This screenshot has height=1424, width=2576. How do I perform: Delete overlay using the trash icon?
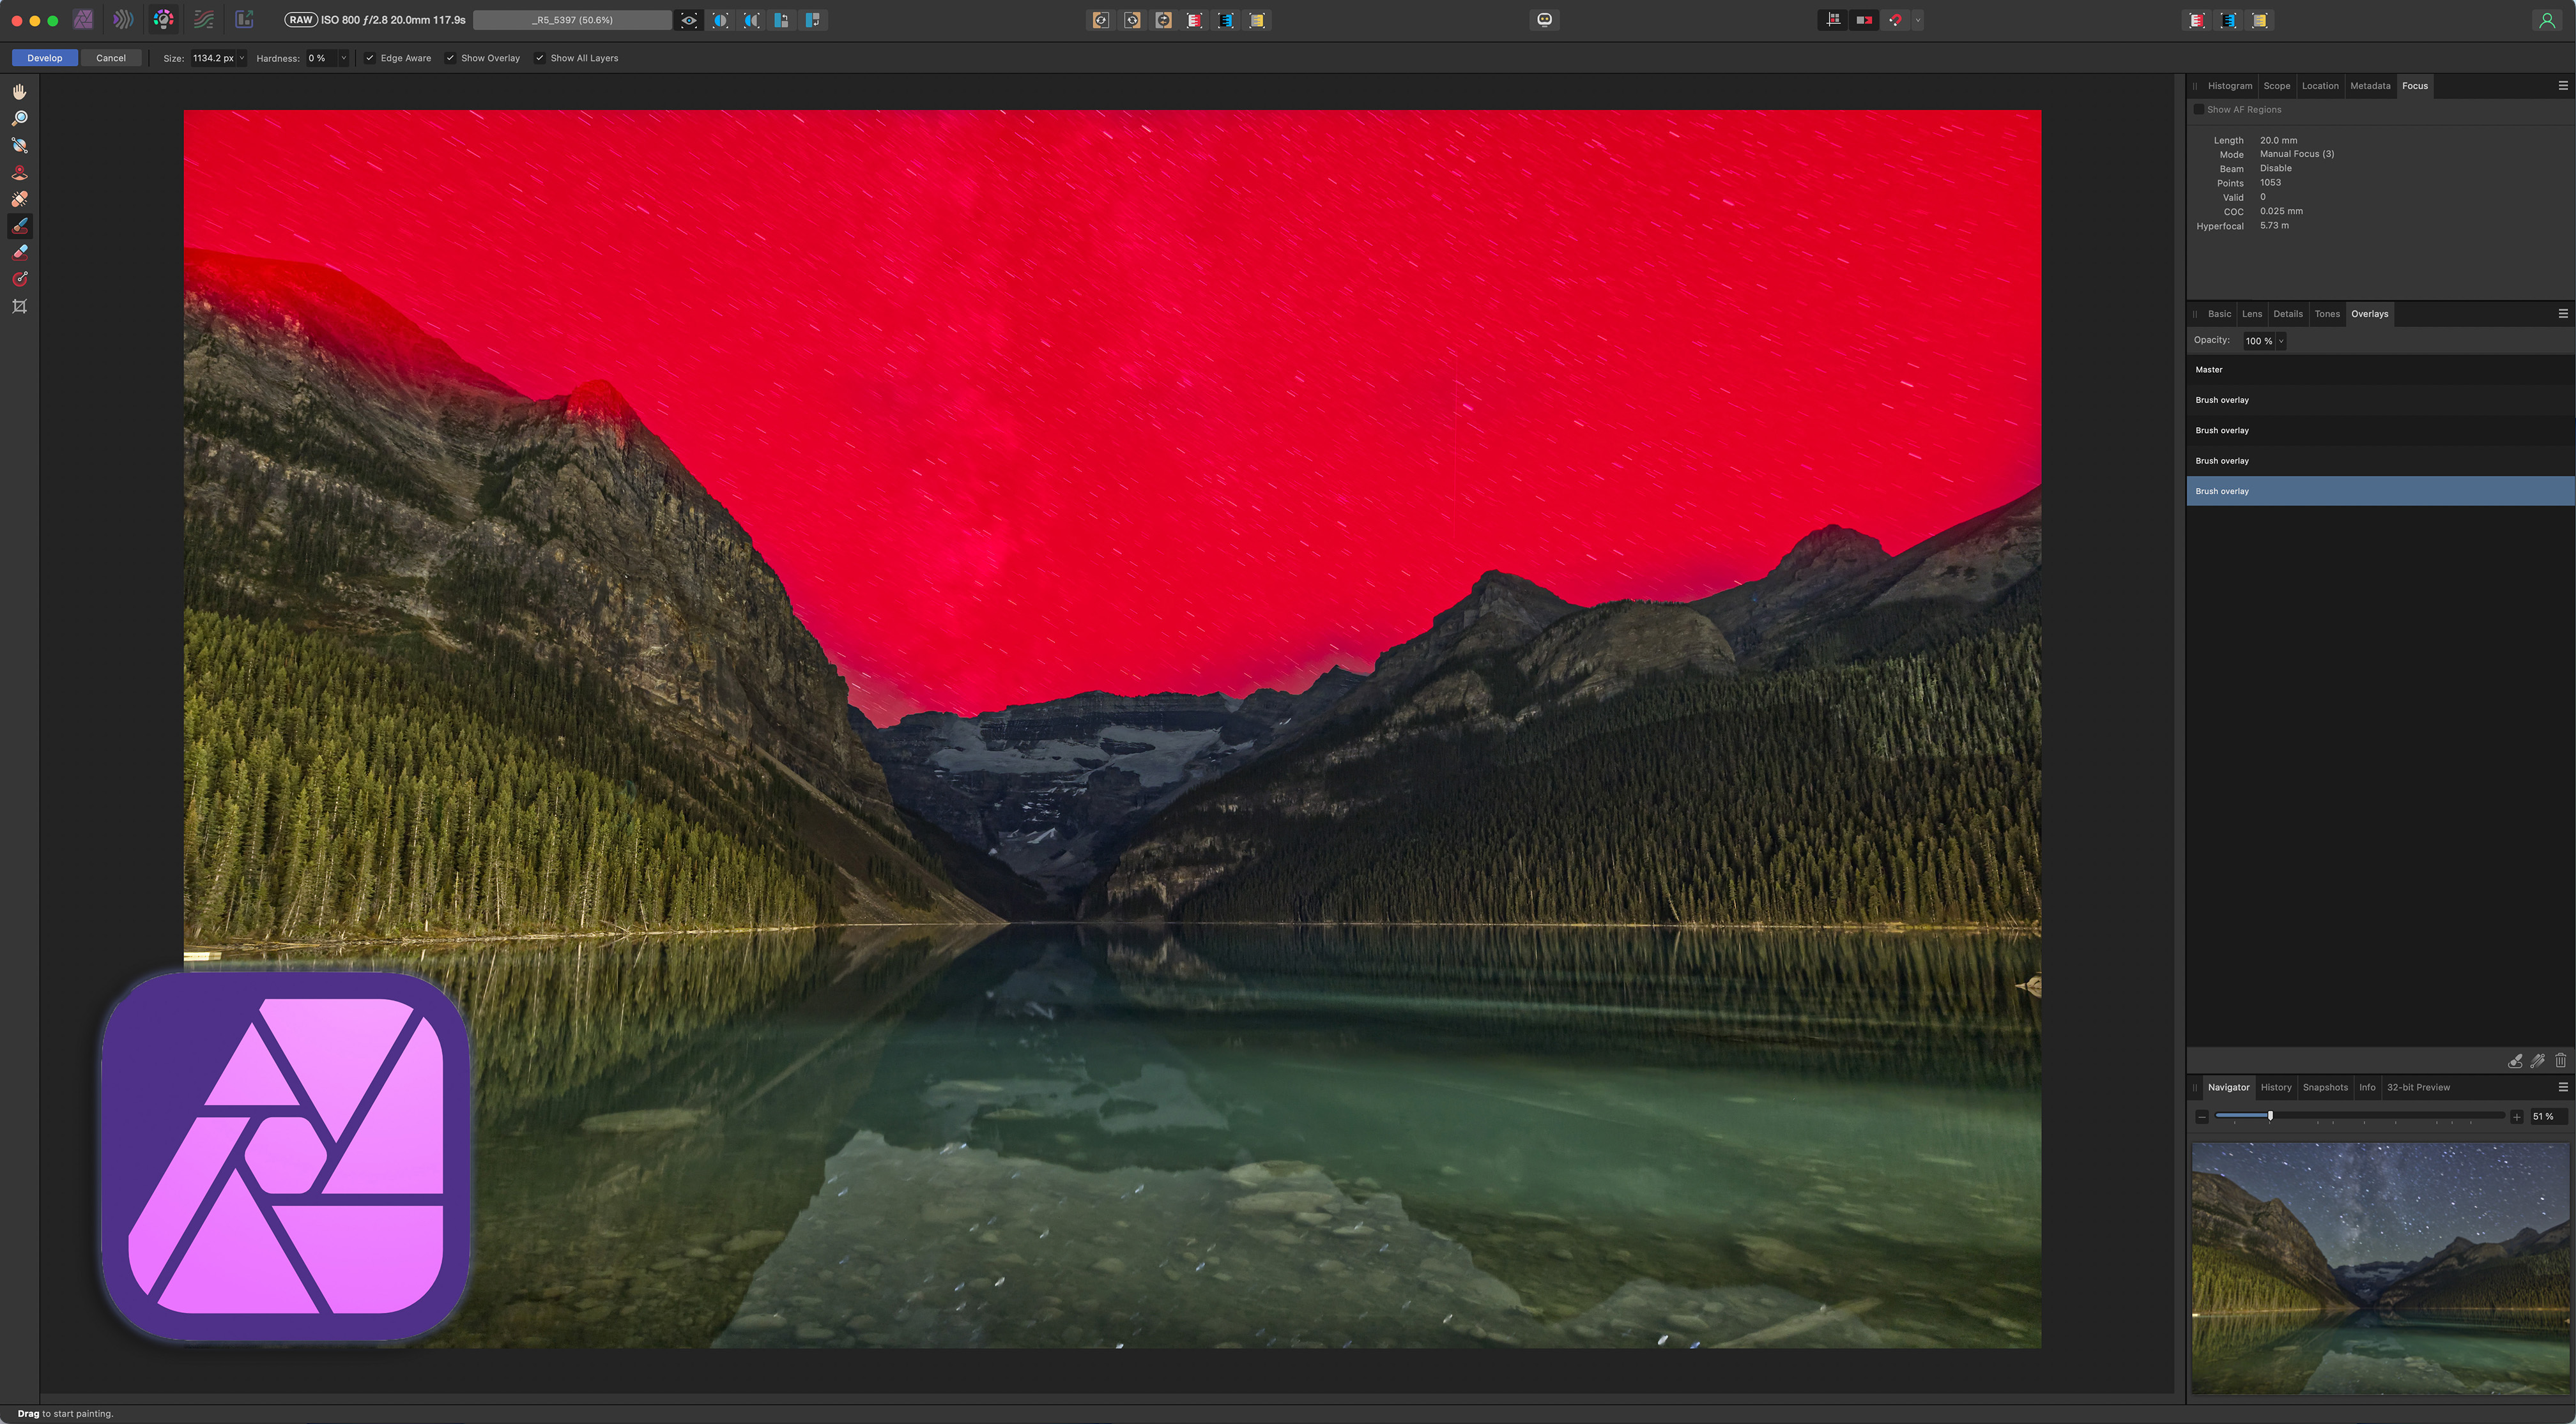point(2560,1061)
